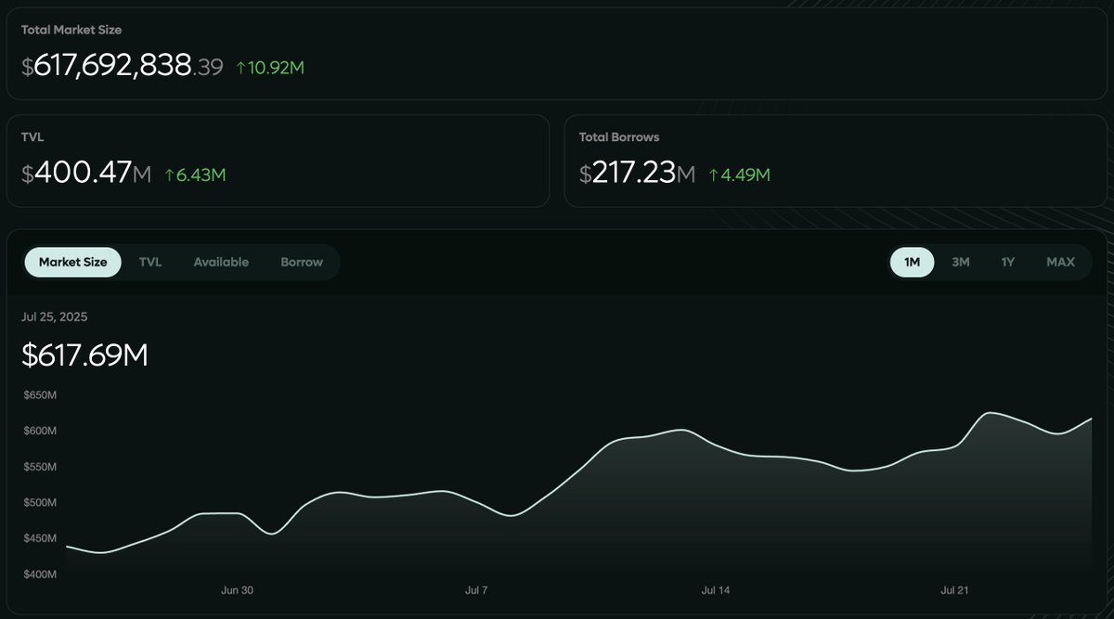This screenshot has width=1114, height=619.
Task: Click the Jul 25, 2025 chart date
Action: point(54,316)
